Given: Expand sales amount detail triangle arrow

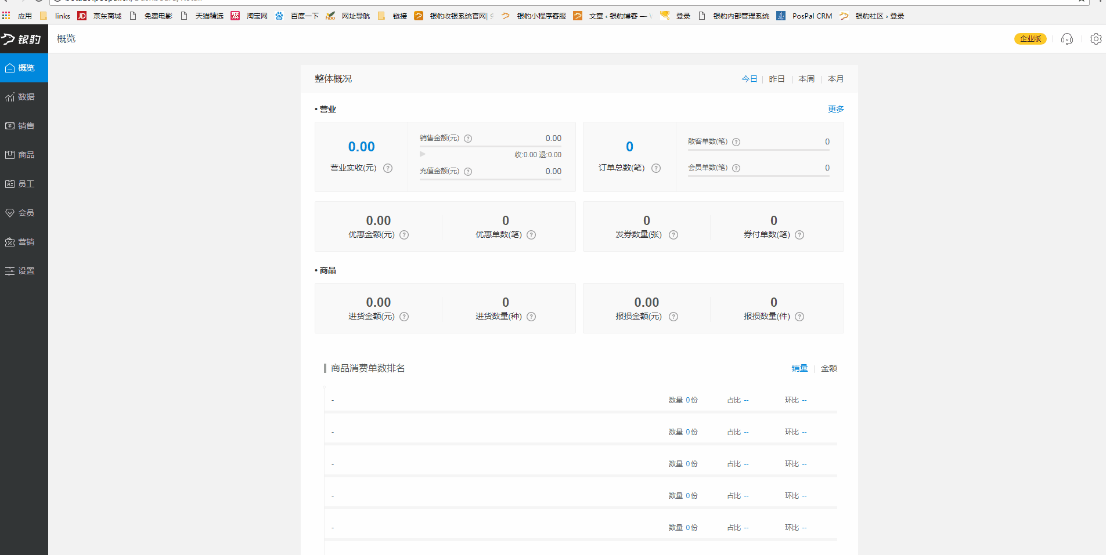Looking at the screenshot, I should (x=423, y=154).
